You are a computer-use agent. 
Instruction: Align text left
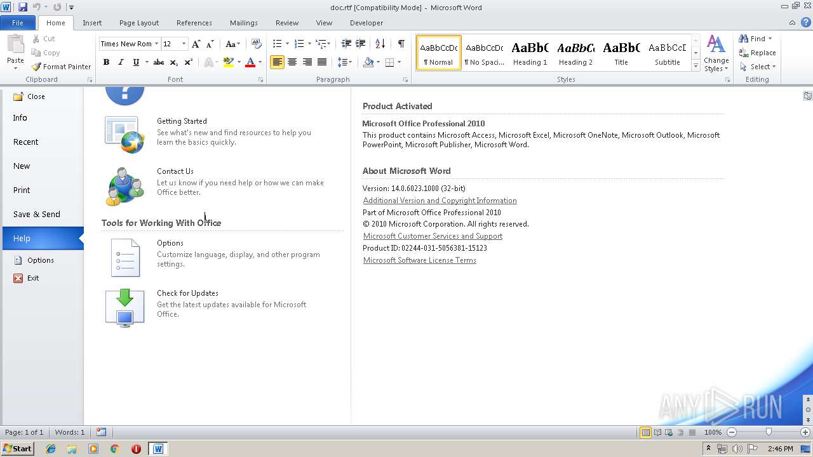[x=277, y=62]
